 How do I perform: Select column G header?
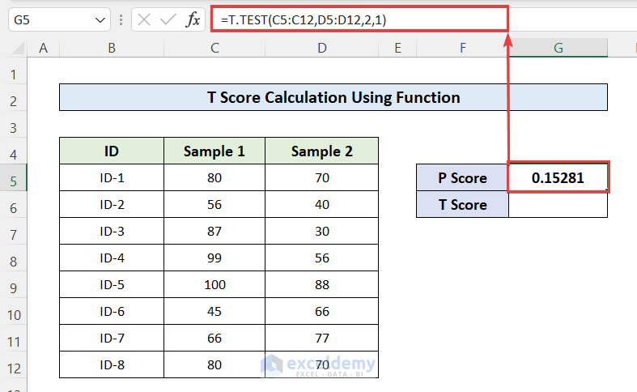point(558,49)
